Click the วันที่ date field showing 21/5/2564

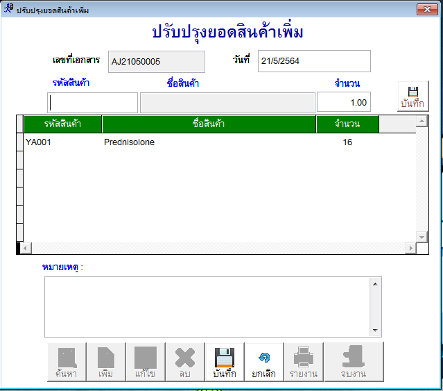[314, 61]
